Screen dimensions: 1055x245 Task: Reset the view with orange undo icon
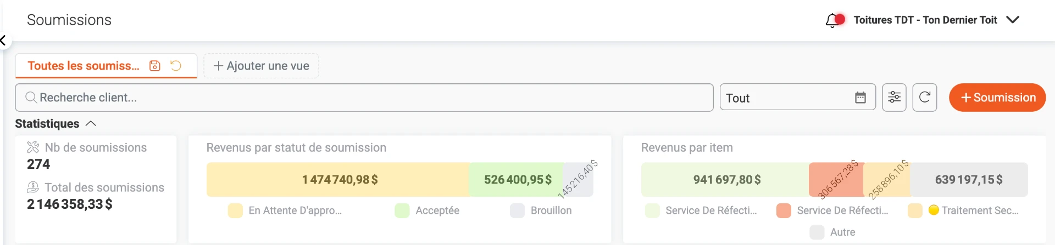coord(176,66)
